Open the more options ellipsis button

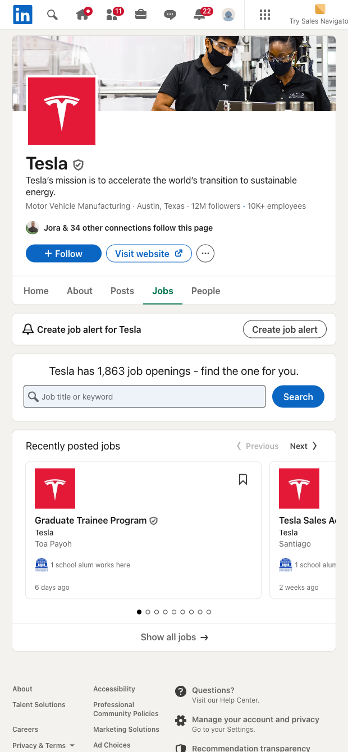tap(205, 254)
